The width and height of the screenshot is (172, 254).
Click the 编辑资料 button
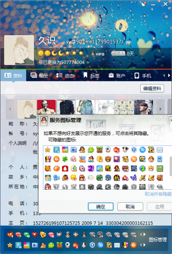152,88
